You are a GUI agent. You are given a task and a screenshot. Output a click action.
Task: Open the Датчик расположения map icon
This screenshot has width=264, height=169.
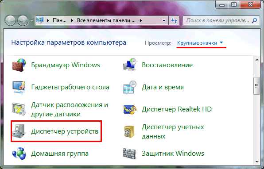point(19,109)
